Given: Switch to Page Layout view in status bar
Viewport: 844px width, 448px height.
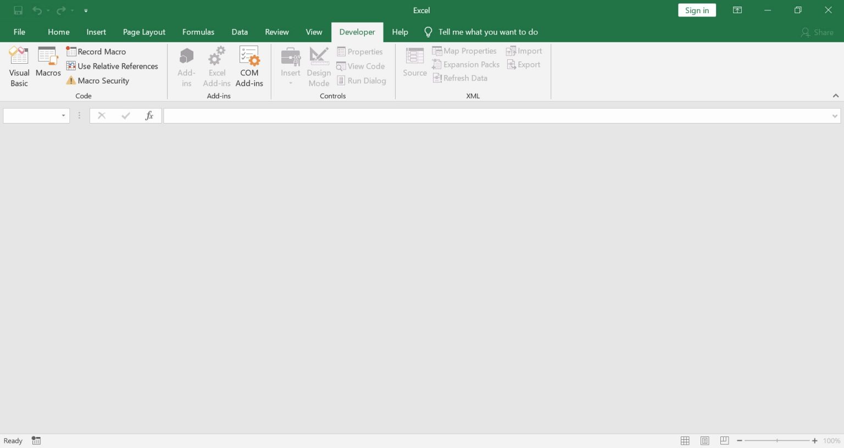Looking at the screenshot, I should 704,440.
